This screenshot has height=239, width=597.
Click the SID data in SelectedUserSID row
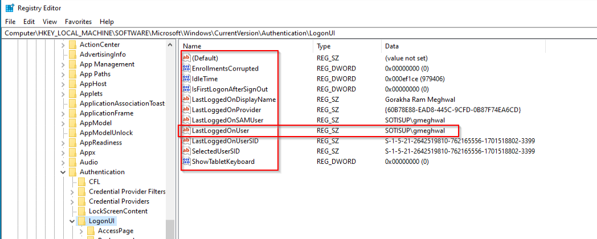coord(460,151)
